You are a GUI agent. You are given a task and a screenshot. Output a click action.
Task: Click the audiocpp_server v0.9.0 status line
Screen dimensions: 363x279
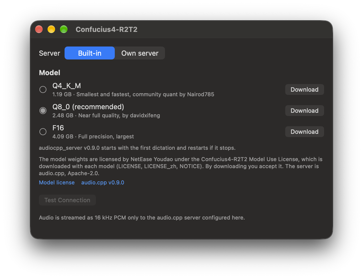tap(137, 148)
